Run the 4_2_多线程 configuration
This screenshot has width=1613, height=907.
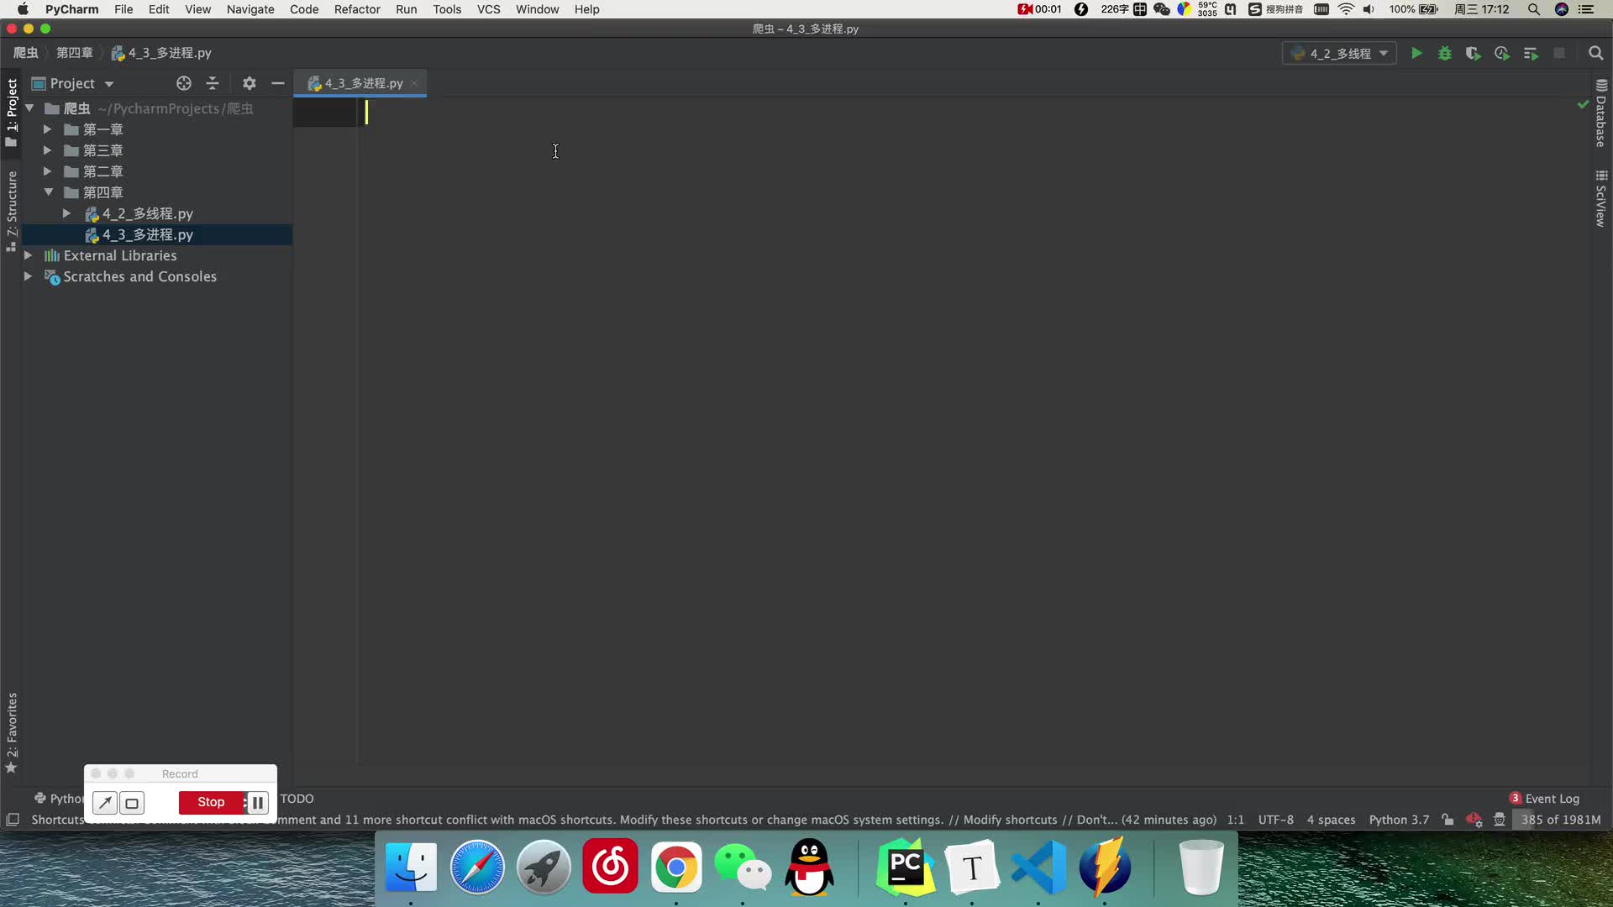pyautogui.click(x=1416, y=54)
